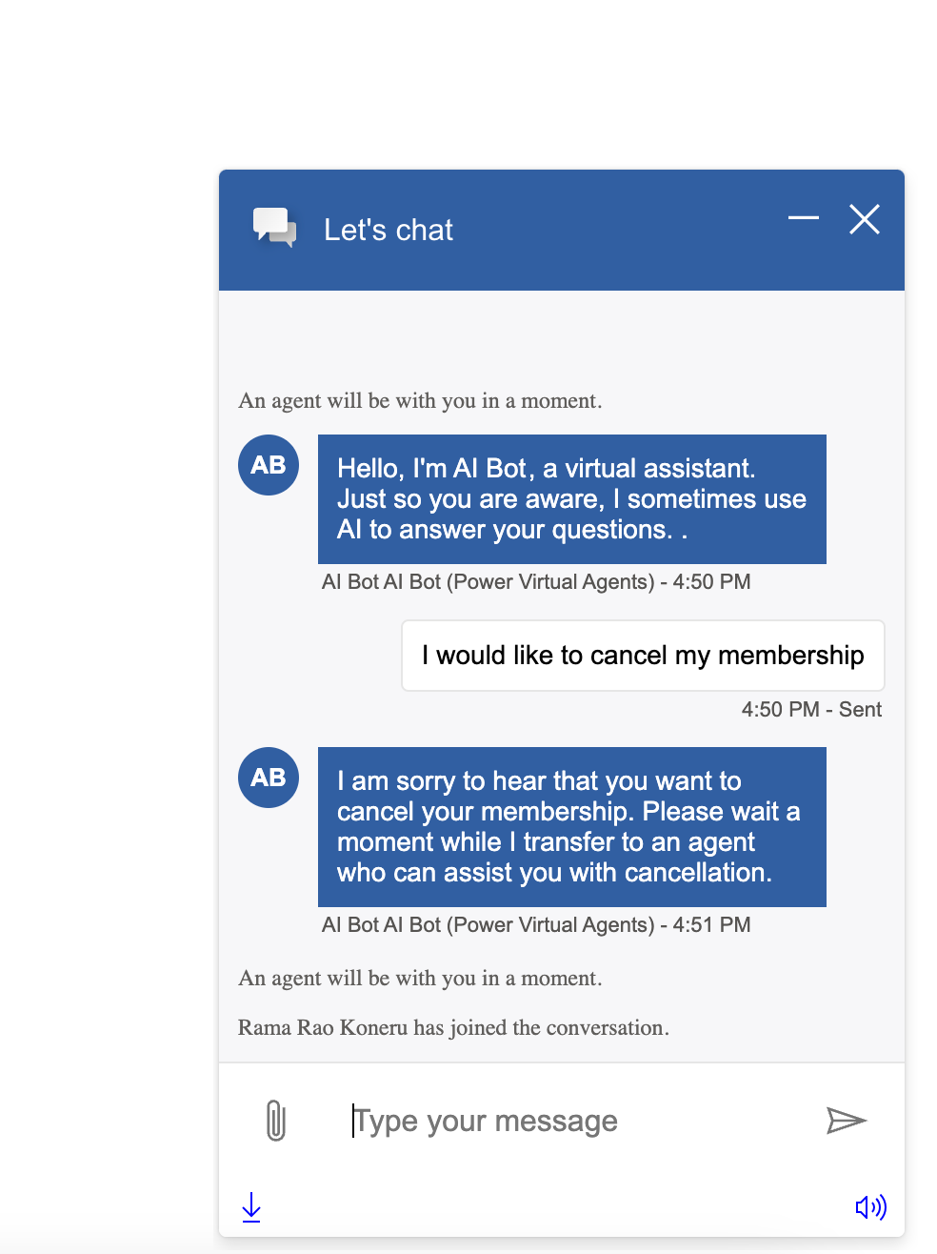This screenshot has width=937, height=1254.
Task: Click the "Let's chat" header title
Action: click(x=389, y=231)
